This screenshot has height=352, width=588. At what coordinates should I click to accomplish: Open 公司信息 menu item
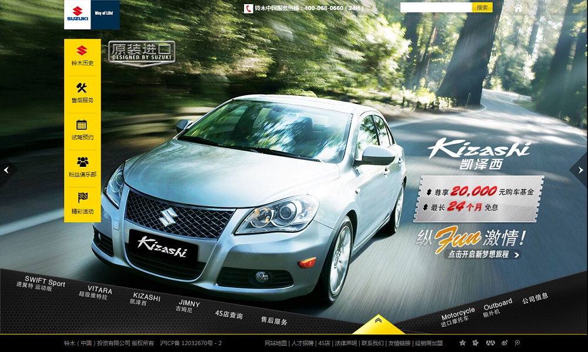pyautogui.click(x=535, y=299)
